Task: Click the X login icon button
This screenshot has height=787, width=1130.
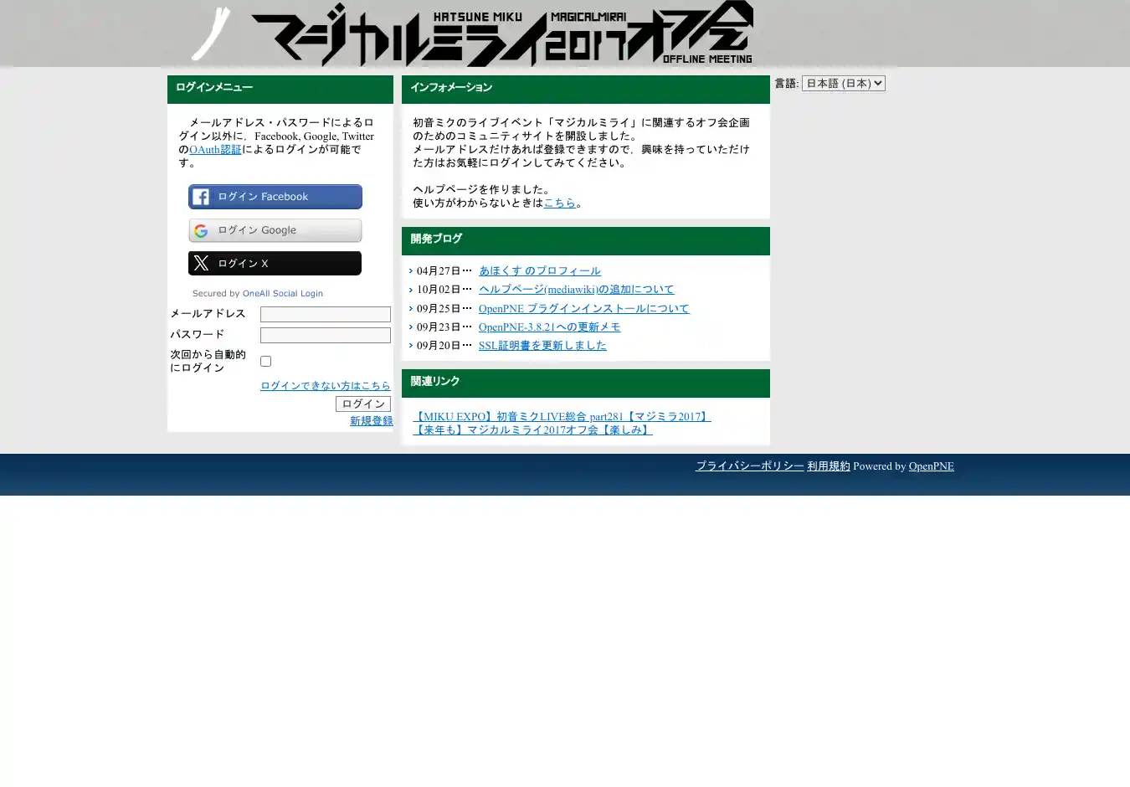Action: [275, 263]
